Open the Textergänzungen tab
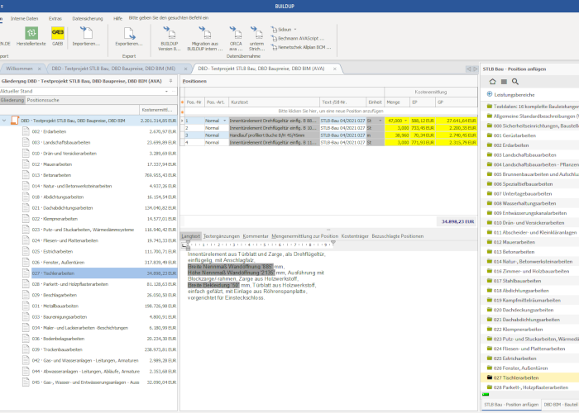 tap(222, 236)
